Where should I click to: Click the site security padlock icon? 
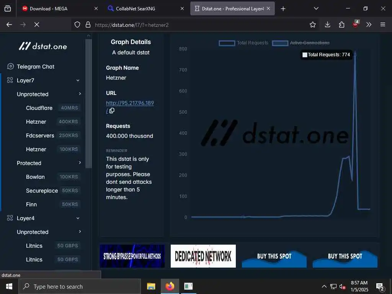point(88,24)
